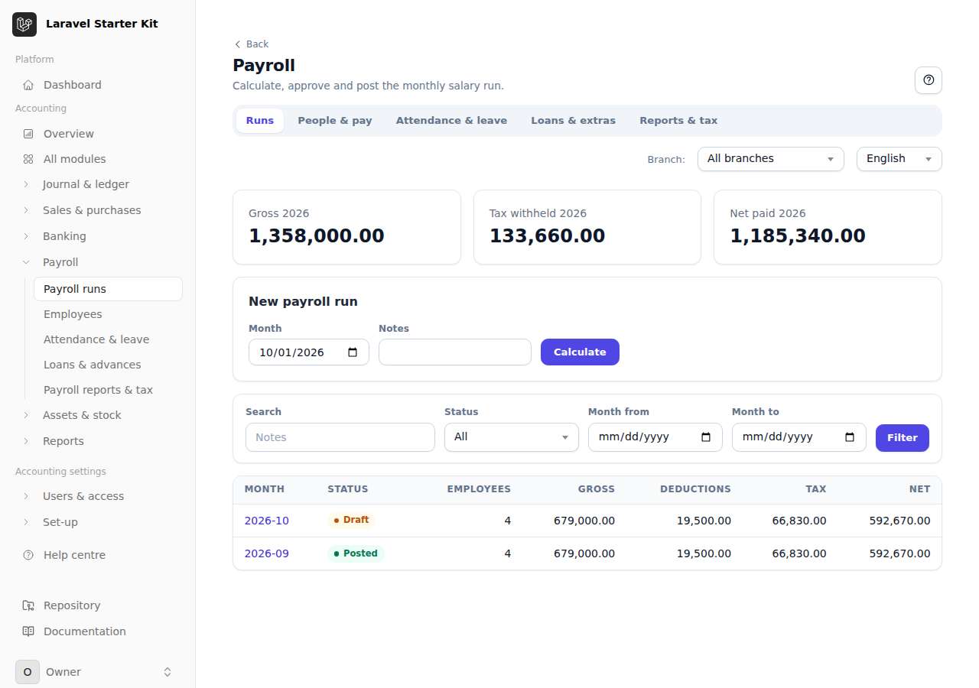Click the Draft status badge
979x688 pixels.
[x=352, y=520]
